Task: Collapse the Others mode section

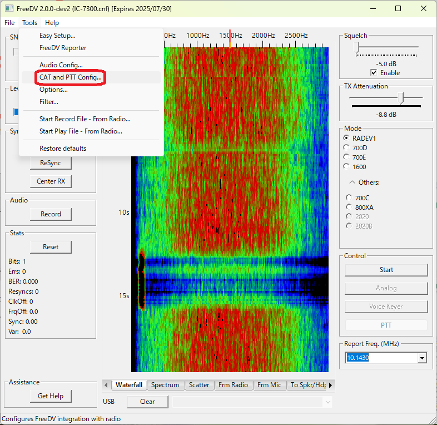Action: coord(352,182)
